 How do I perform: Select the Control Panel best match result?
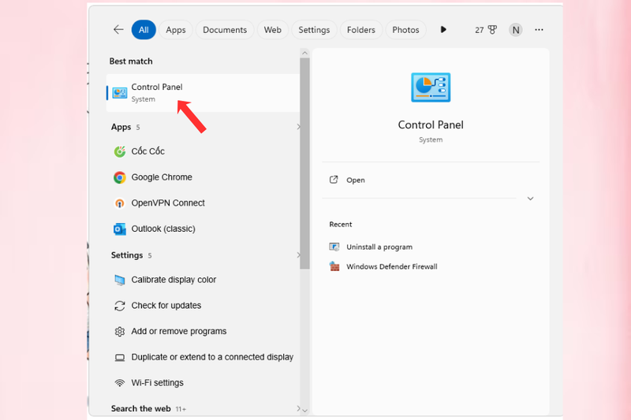tap(203, 93)
